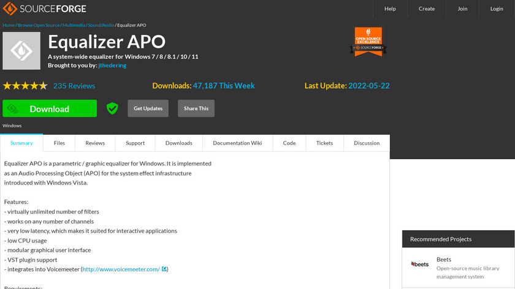Open the Tickets tab
The height and width of the screenshot is (289, 515).
pyautogui.click(x=324, y=143)
